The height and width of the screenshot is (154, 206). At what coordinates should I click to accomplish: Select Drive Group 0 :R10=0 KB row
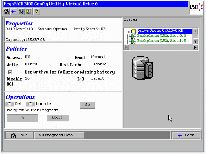click(165, 31)
